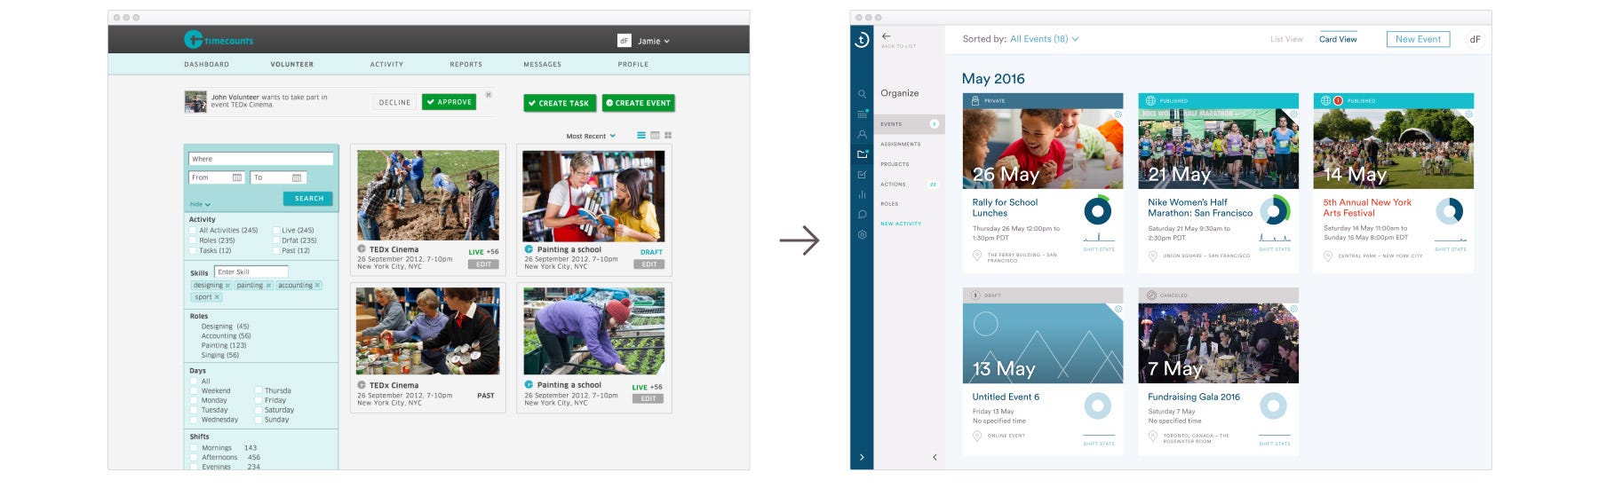Open the Profile tab
This screenshot has width=1599, height=488.
coord(633,64)
